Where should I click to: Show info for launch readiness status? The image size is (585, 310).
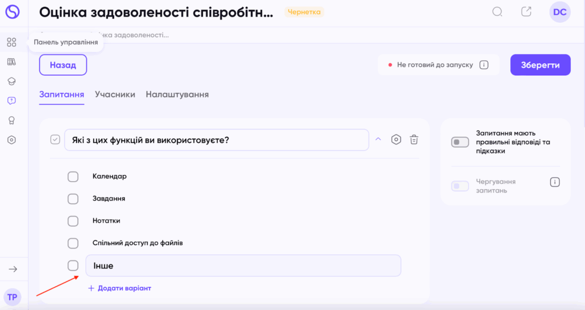point(484,65)
